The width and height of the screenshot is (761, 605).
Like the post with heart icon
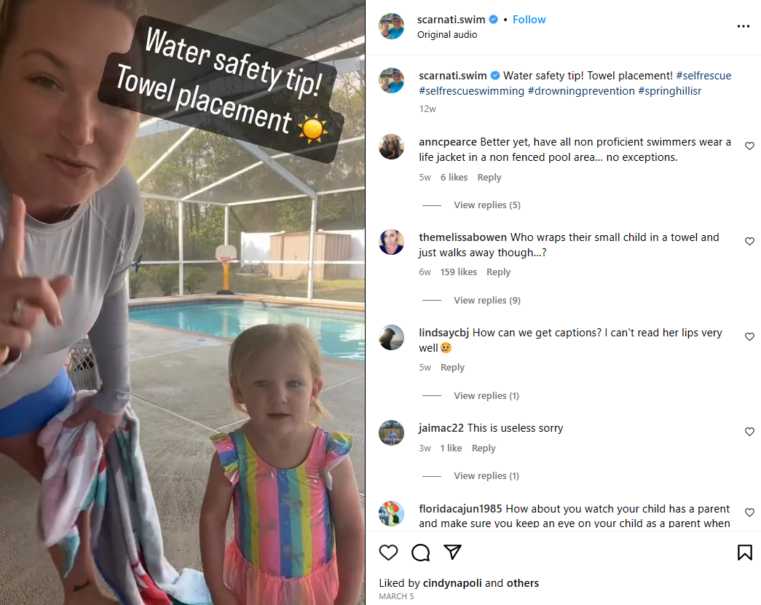point(388,552)
